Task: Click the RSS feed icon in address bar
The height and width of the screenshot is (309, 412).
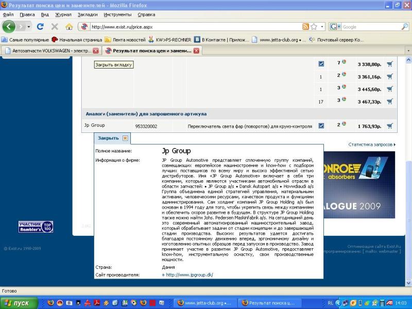Action: pos(305,27)
